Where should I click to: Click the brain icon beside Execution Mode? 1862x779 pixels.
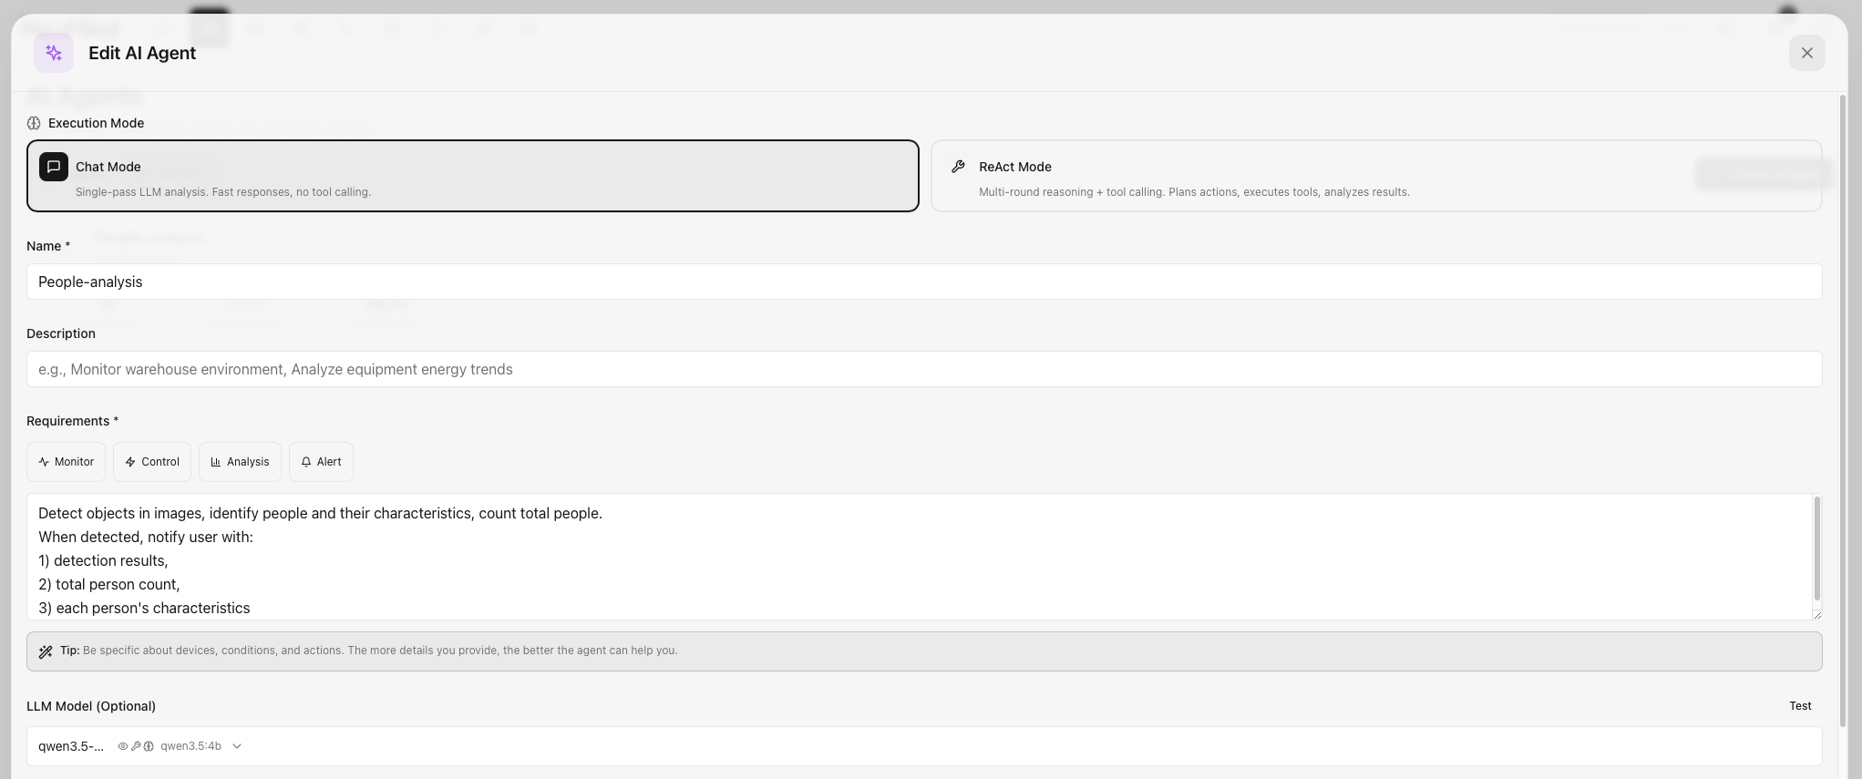pos(34,123)
